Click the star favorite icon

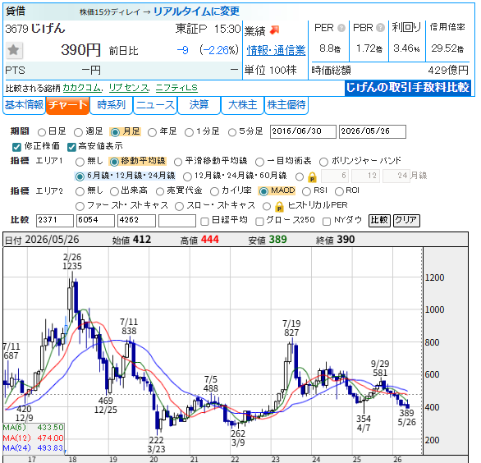pyautogui.click(x=14, y=50)
